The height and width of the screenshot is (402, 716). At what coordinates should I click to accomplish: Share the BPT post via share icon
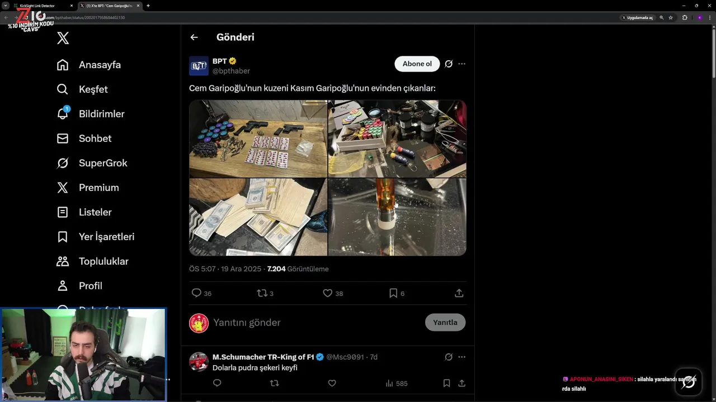pyautogui.click(x=459, y=293)
